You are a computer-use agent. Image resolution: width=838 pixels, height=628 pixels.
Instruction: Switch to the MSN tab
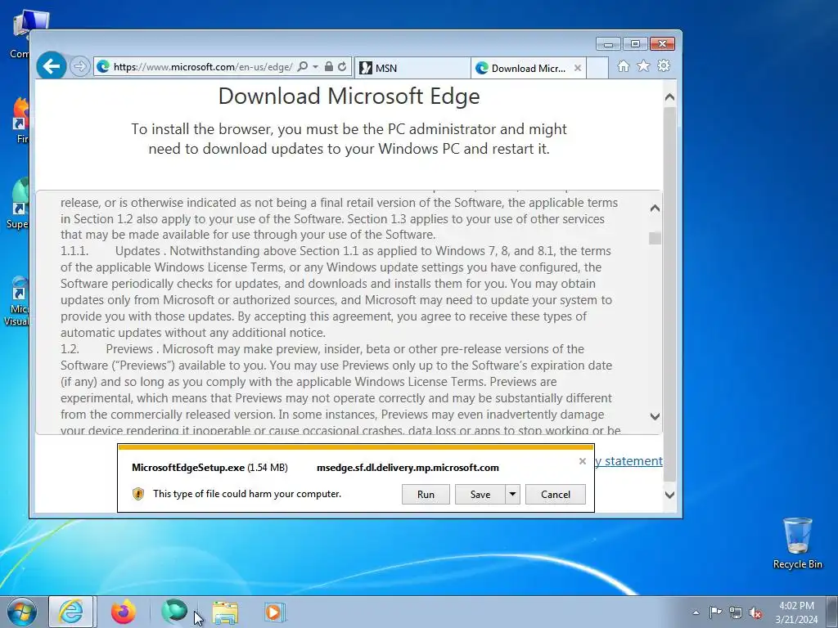pyautogui.click(x=412, y=68)
